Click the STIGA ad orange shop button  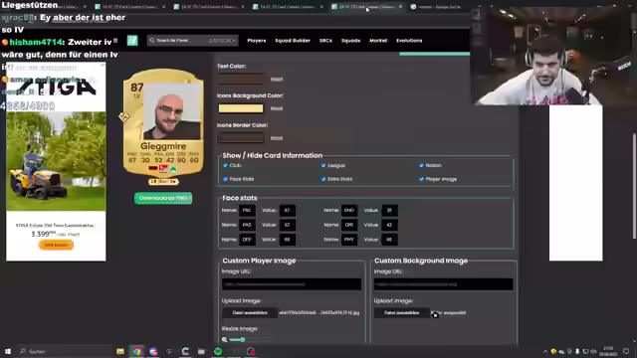point(56,245)
